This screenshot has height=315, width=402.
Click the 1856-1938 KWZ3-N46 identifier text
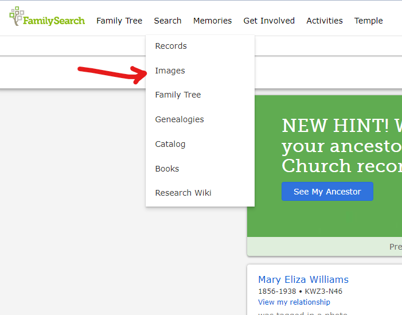pos(300,291)
